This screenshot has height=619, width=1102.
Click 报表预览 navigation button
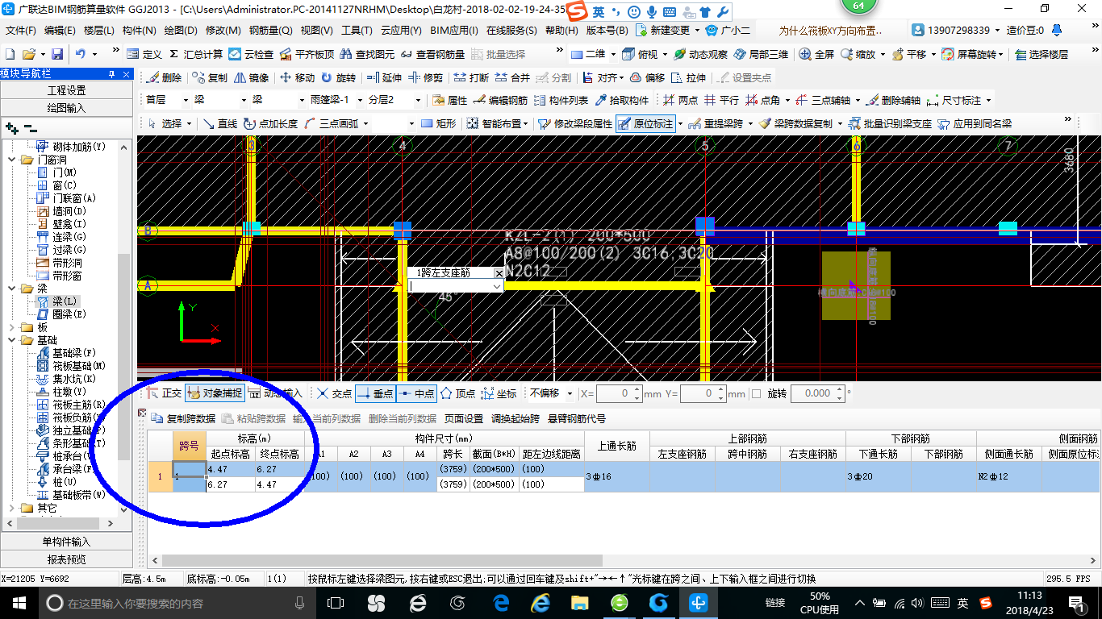tap(66, 559)
